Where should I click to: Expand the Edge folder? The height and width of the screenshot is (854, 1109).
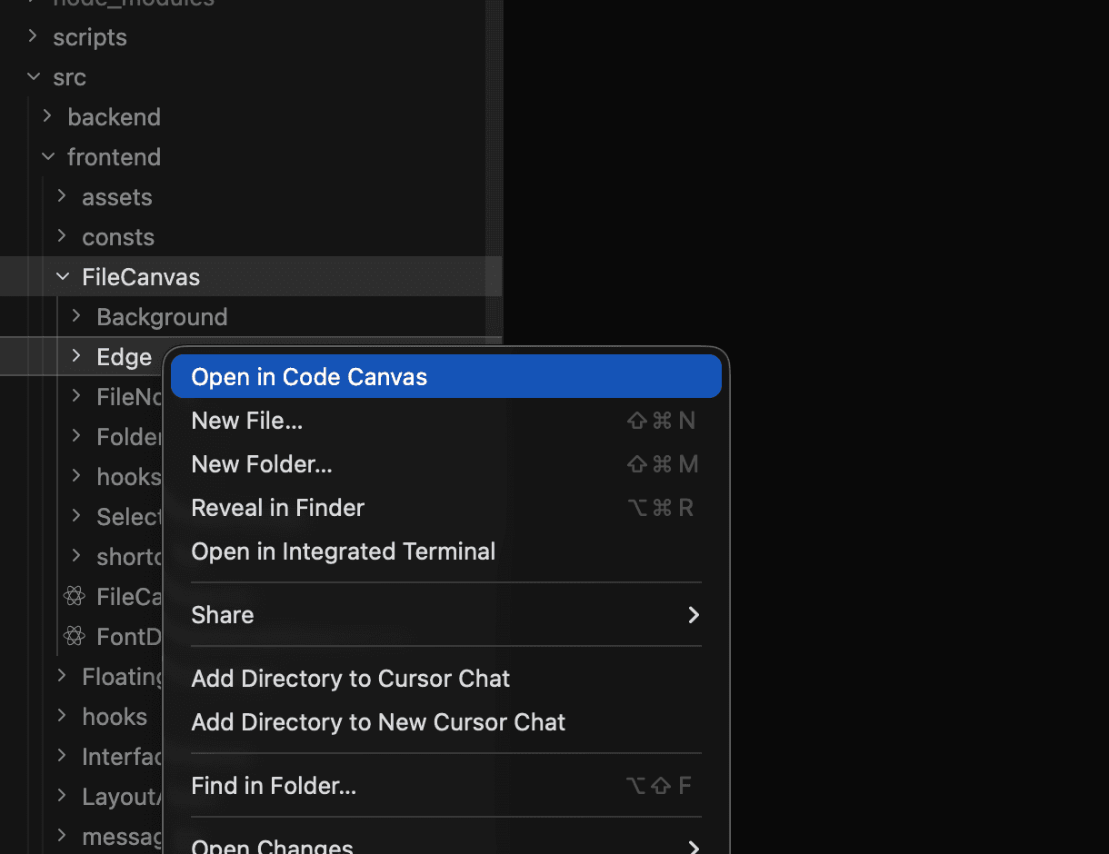click(x=75, y=356)
